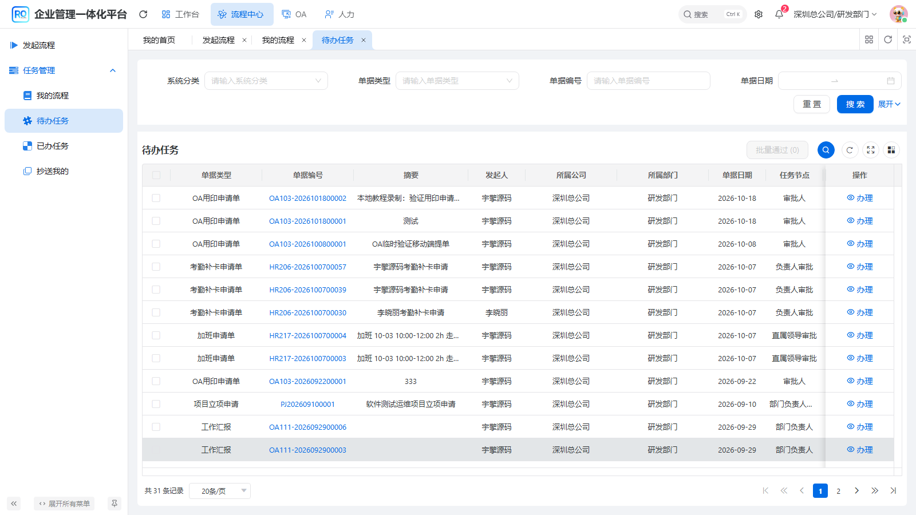916x515 pixels.
Task: Open 已办任务 in sidebar
Action: (x=64, y=146)
